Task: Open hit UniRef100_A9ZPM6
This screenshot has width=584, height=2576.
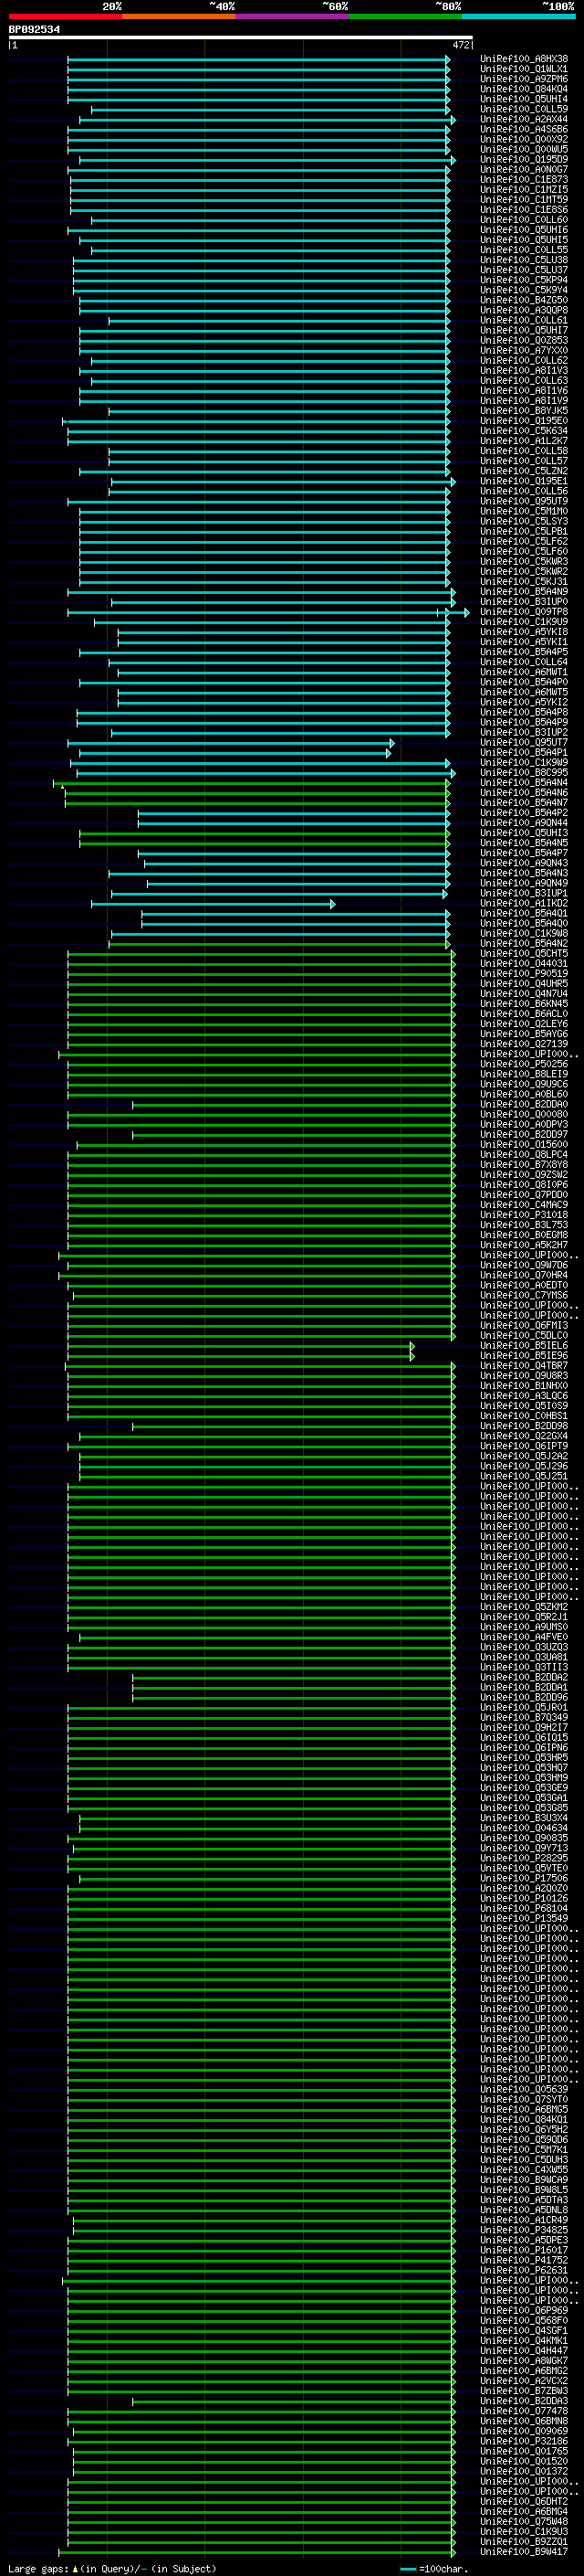Action: [524, 79]
